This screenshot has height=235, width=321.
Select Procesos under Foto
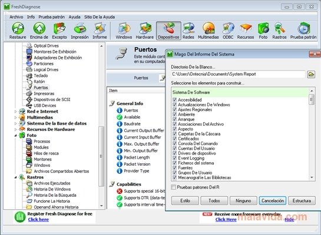coord(42,141)
